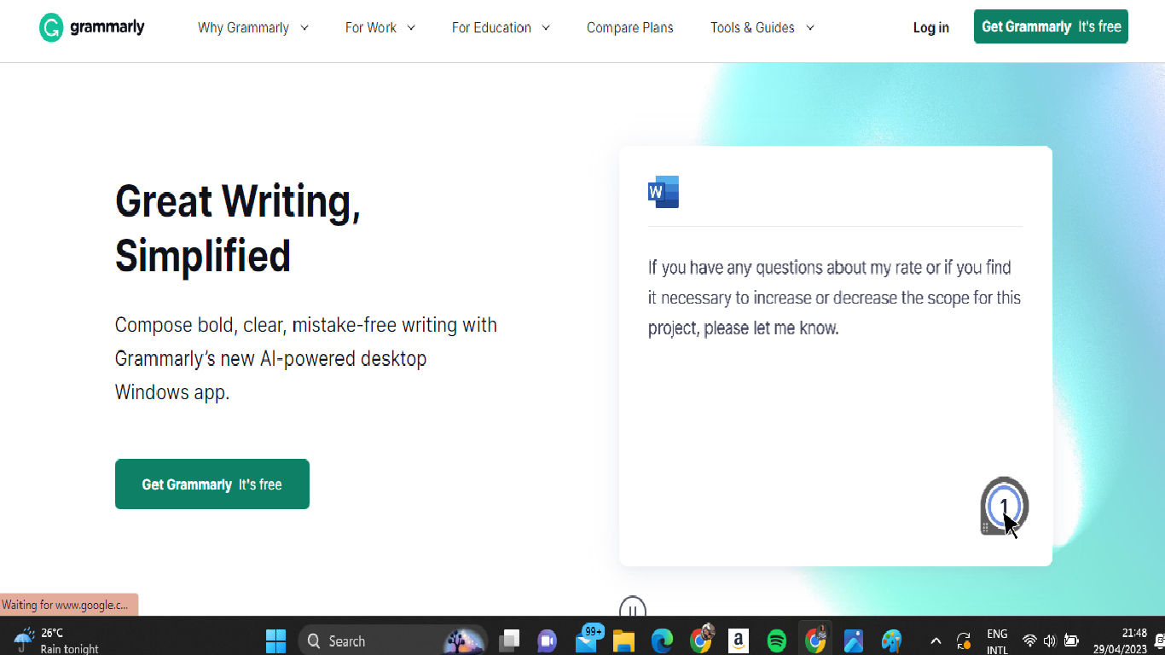Screen dimensions: 1165x655
Task: Click the Grammarly logo in the header
Action: pos(92,27)
